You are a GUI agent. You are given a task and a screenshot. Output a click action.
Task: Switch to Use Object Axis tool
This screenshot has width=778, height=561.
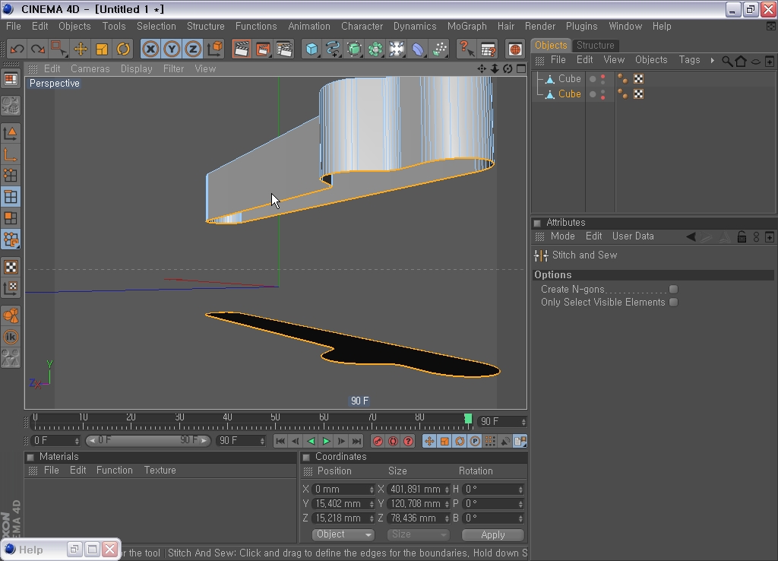tap(11, 154)
